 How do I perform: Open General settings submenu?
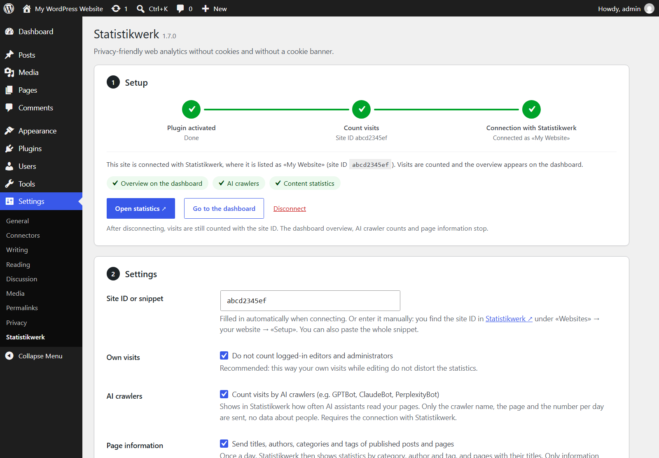17,221
